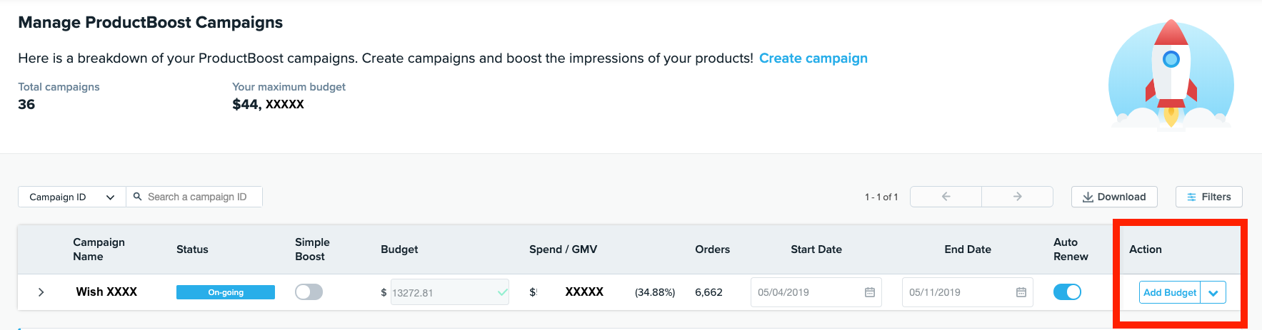This screenshot has width=1262, height=330.
Task: Open the Start Date calendar icon
Action: 869,292
